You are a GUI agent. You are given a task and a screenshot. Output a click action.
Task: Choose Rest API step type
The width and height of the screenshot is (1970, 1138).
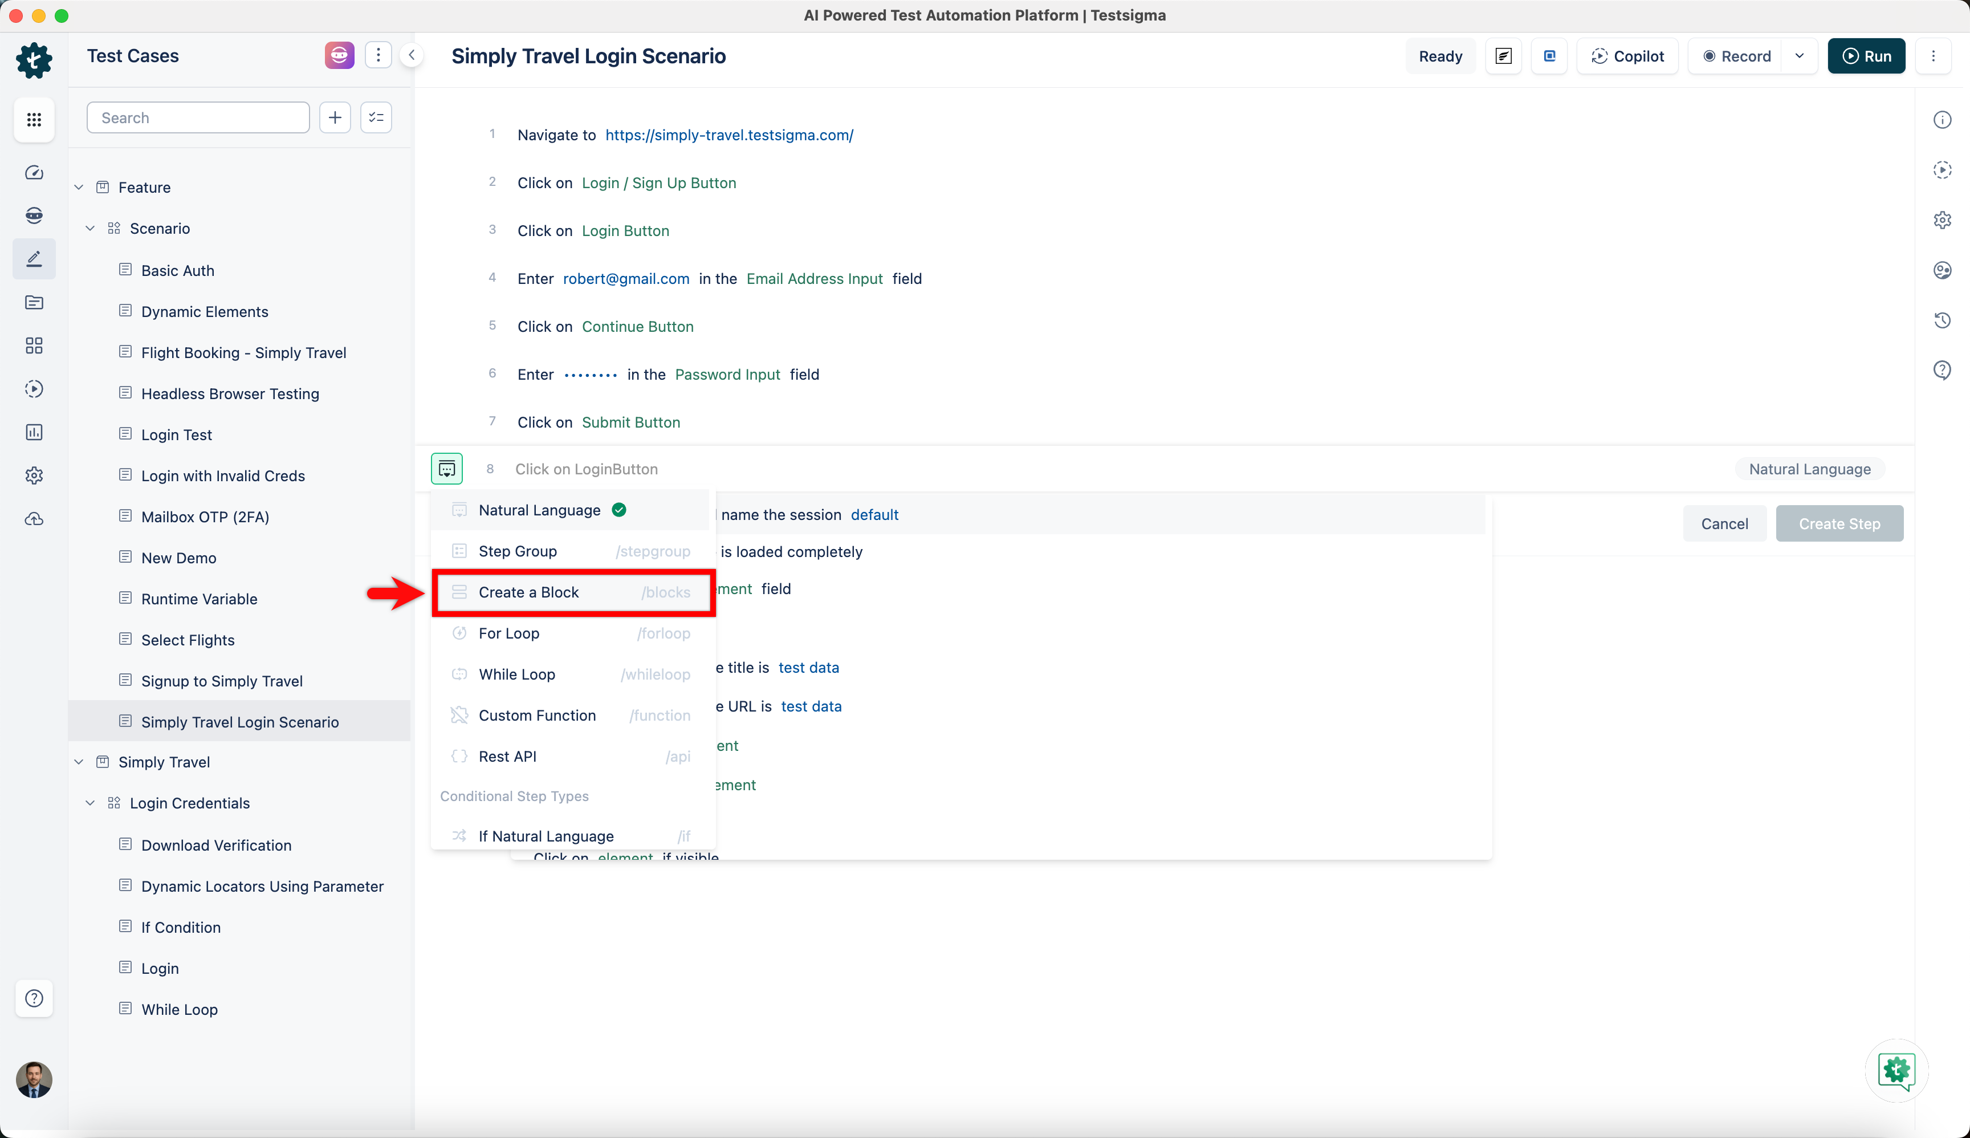click(508, 757)
